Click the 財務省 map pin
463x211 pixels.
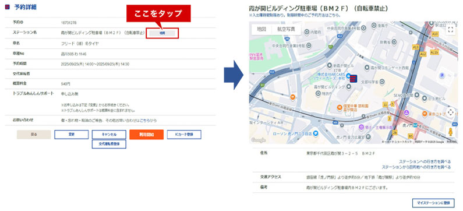[x=394, y=43]
